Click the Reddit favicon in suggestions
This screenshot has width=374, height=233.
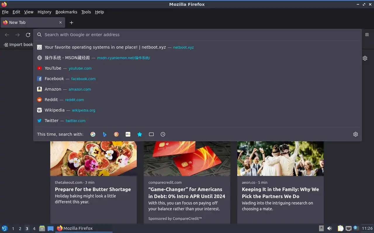39,100
